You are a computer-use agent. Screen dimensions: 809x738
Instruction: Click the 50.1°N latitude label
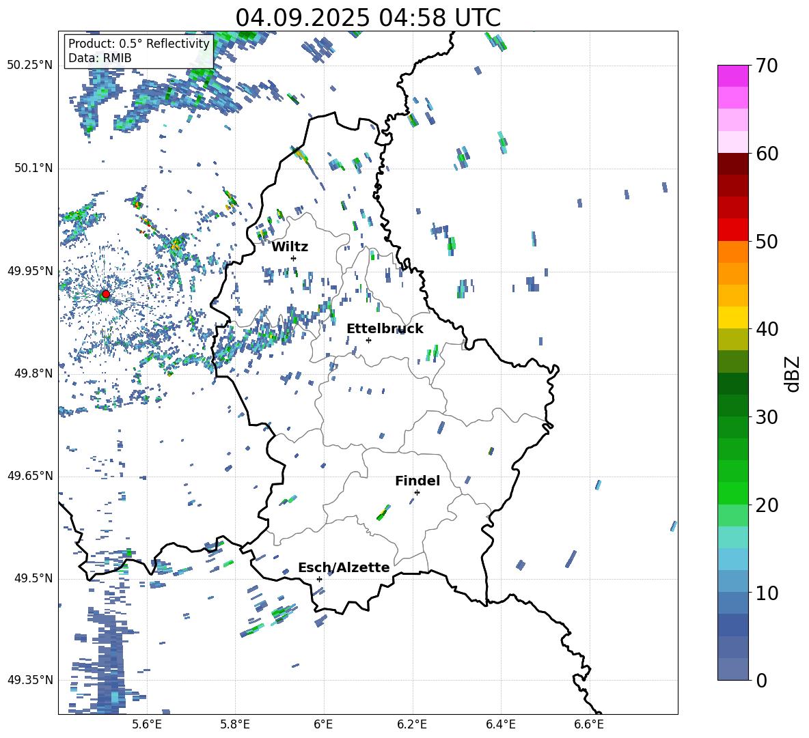33,168
